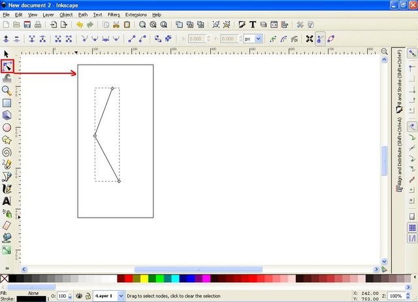Open the XML Editor icon

click(274, 25)
